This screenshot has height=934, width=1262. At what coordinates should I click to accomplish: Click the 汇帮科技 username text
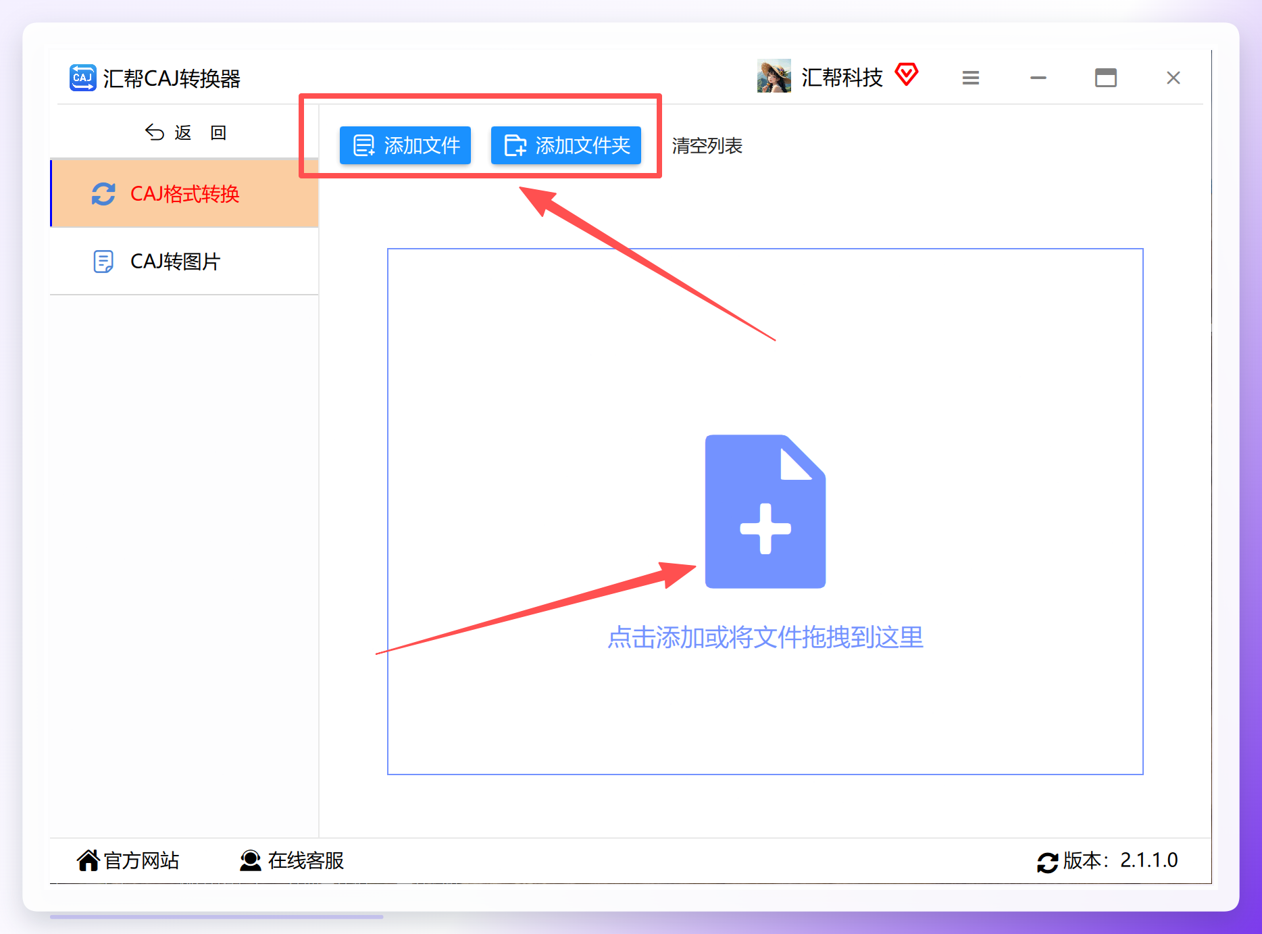click(842, 77)
